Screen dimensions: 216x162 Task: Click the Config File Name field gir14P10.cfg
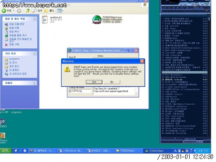pyautogui.click(x=80, y=91)
